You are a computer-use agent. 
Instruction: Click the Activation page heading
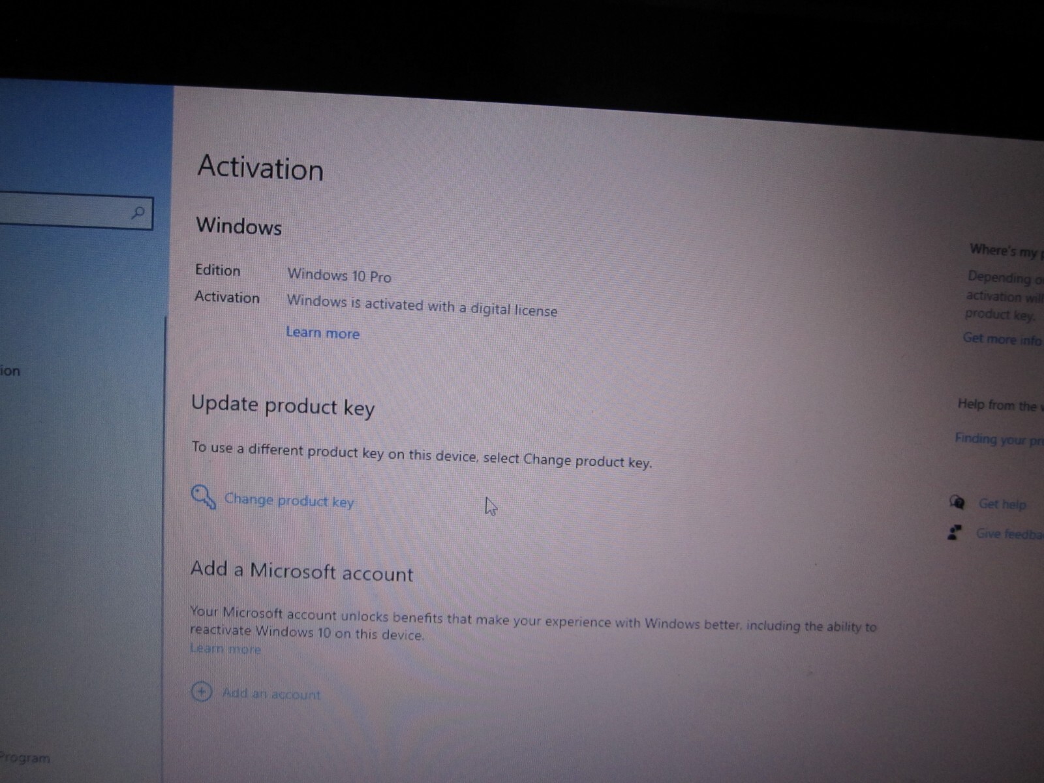point(260,168)
